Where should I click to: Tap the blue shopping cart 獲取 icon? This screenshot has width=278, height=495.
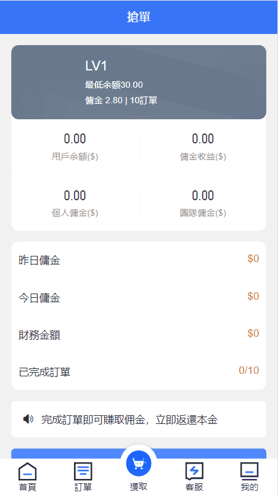(x=139, y=463)
